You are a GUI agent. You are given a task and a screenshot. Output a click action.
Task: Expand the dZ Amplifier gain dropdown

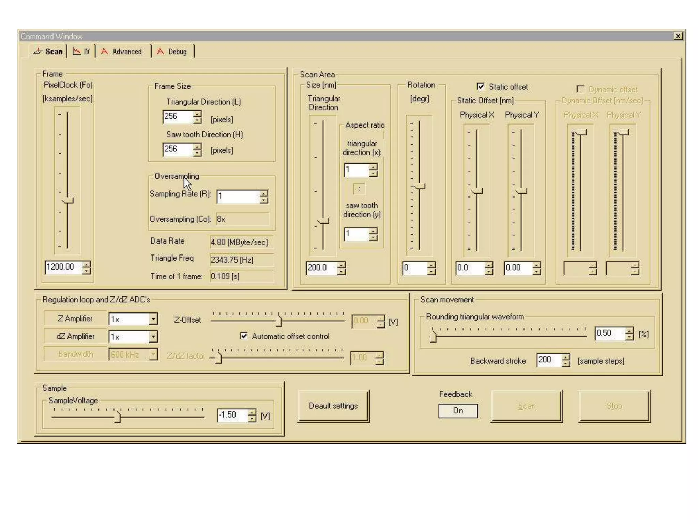click(153, 337)
